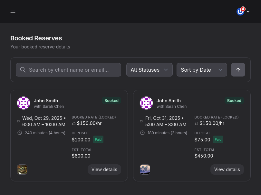The image size is (261, 195).
Task: View details for the Oct 31 reservation
Action: click(227, 169)
